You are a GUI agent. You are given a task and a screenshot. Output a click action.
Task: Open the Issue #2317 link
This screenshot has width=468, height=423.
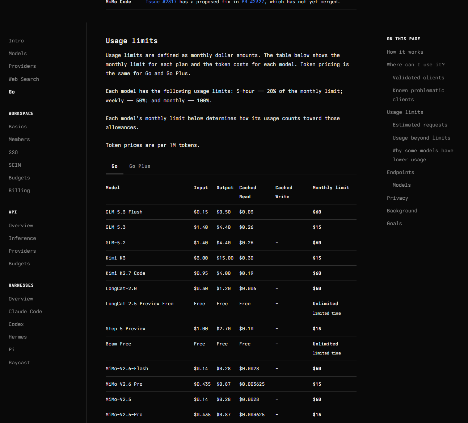coord(161,2)
